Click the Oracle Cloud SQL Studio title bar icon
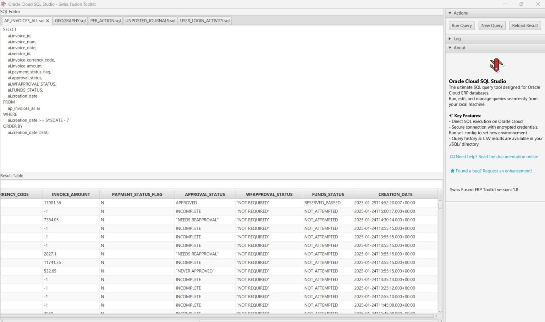 coord(4,4)
